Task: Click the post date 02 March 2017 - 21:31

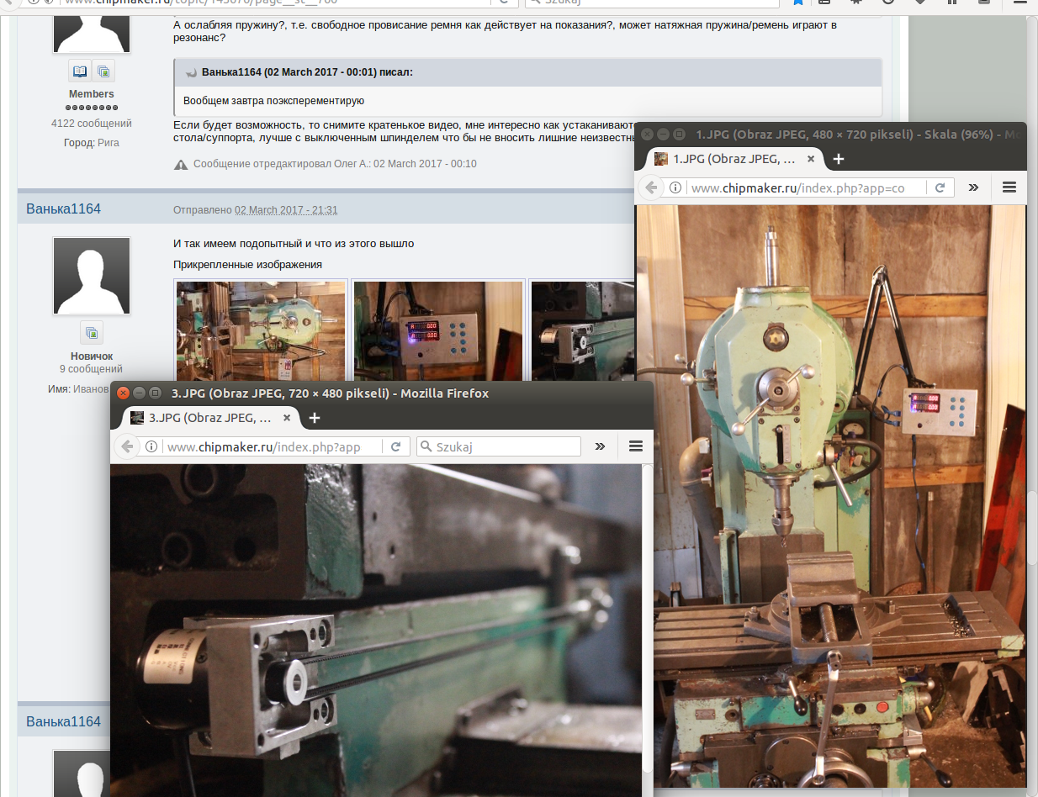Action: 286,209
